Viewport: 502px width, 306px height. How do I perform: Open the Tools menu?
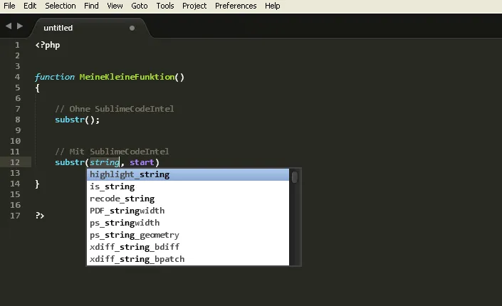pos(165,6)
